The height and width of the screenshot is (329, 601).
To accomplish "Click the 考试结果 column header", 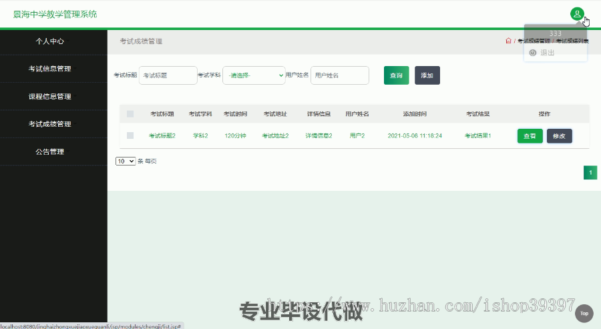I will pos(477,113).
